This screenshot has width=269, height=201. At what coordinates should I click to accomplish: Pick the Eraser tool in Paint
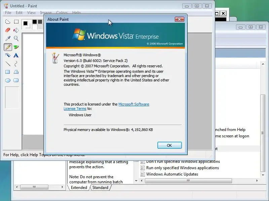coord(8,30)
